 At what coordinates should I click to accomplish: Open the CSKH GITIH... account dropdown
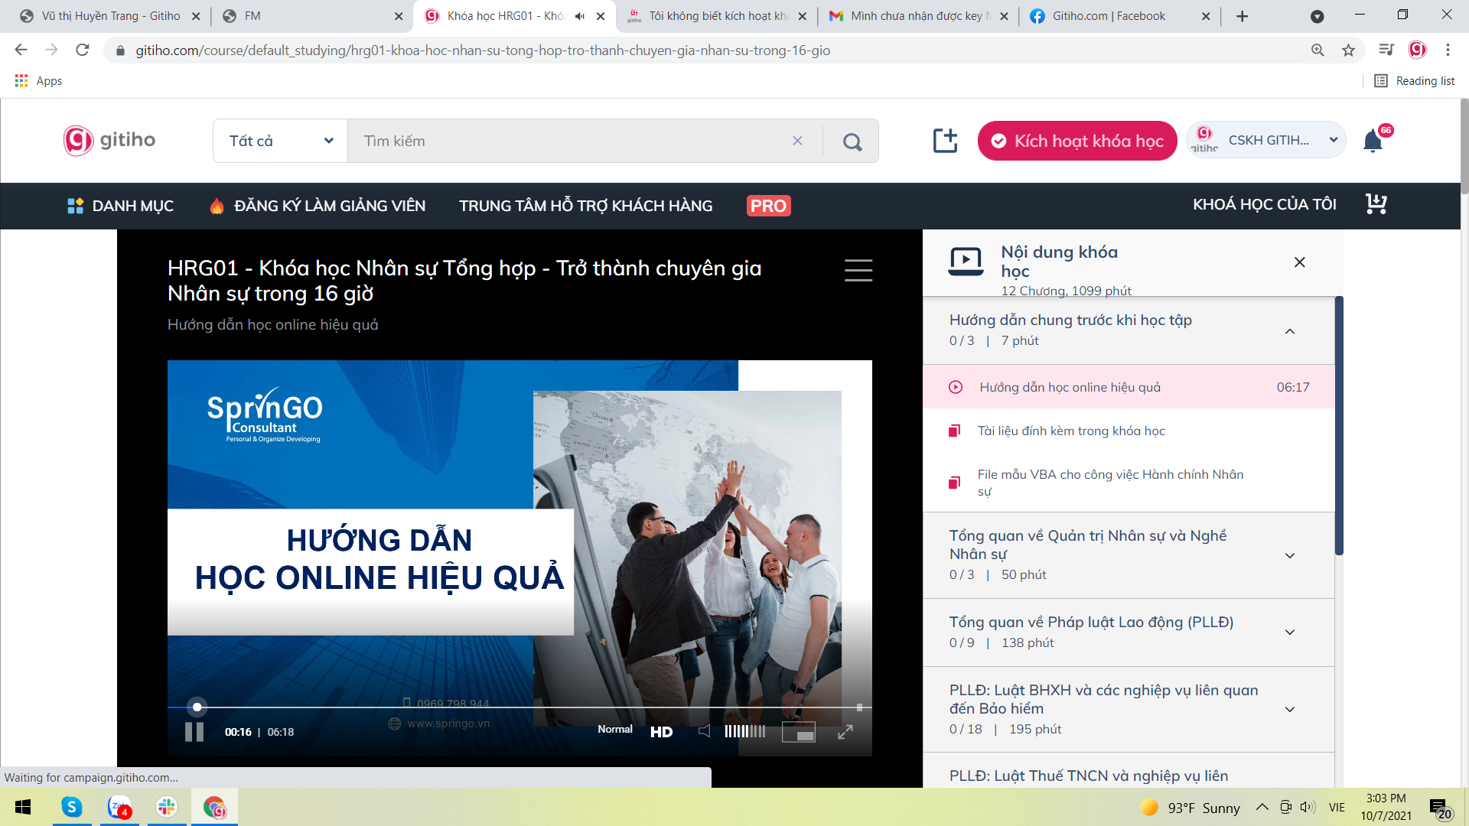tap(1266, 140)
